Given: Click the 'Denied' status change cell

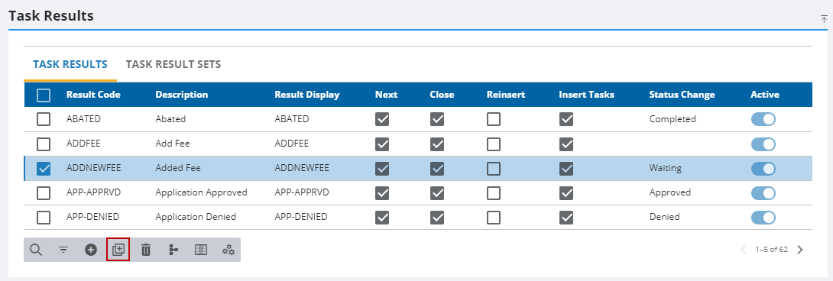Looking at the screenshot, I should click(x=665, y=218).
